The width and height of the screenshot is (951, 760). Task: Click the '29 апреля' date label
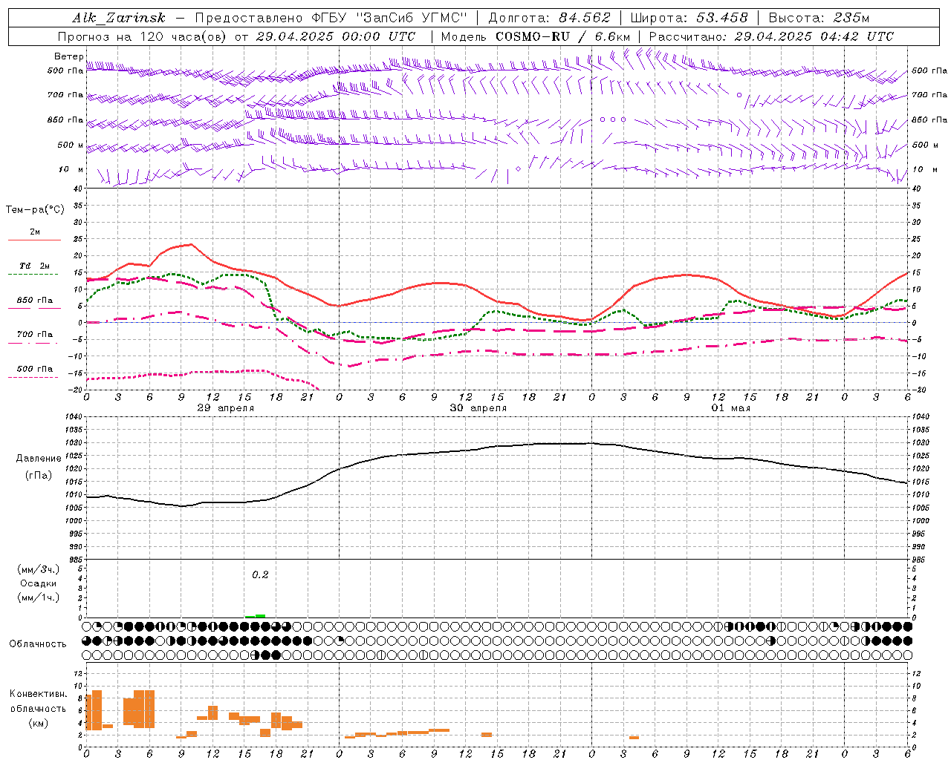tap(226, 408)
